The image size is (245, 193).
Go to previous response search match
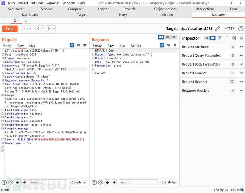pyautogui.click(x=108, y=182)
